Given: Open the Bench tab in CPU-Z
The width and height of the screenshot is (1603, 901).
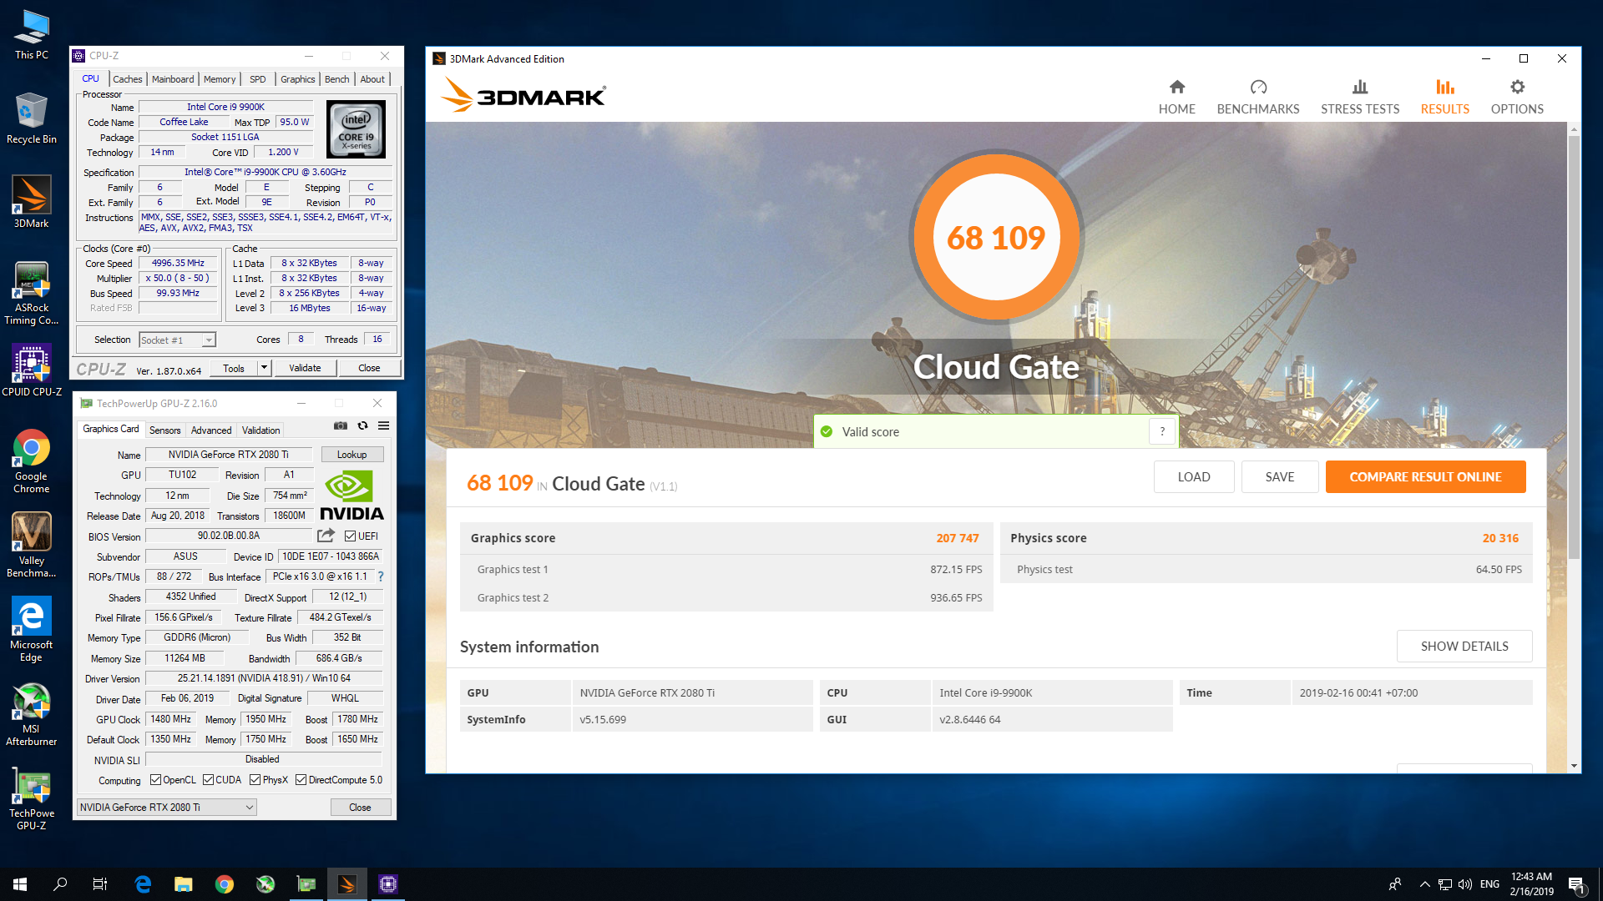Looking at the screenshot, I should click(337, 79).
